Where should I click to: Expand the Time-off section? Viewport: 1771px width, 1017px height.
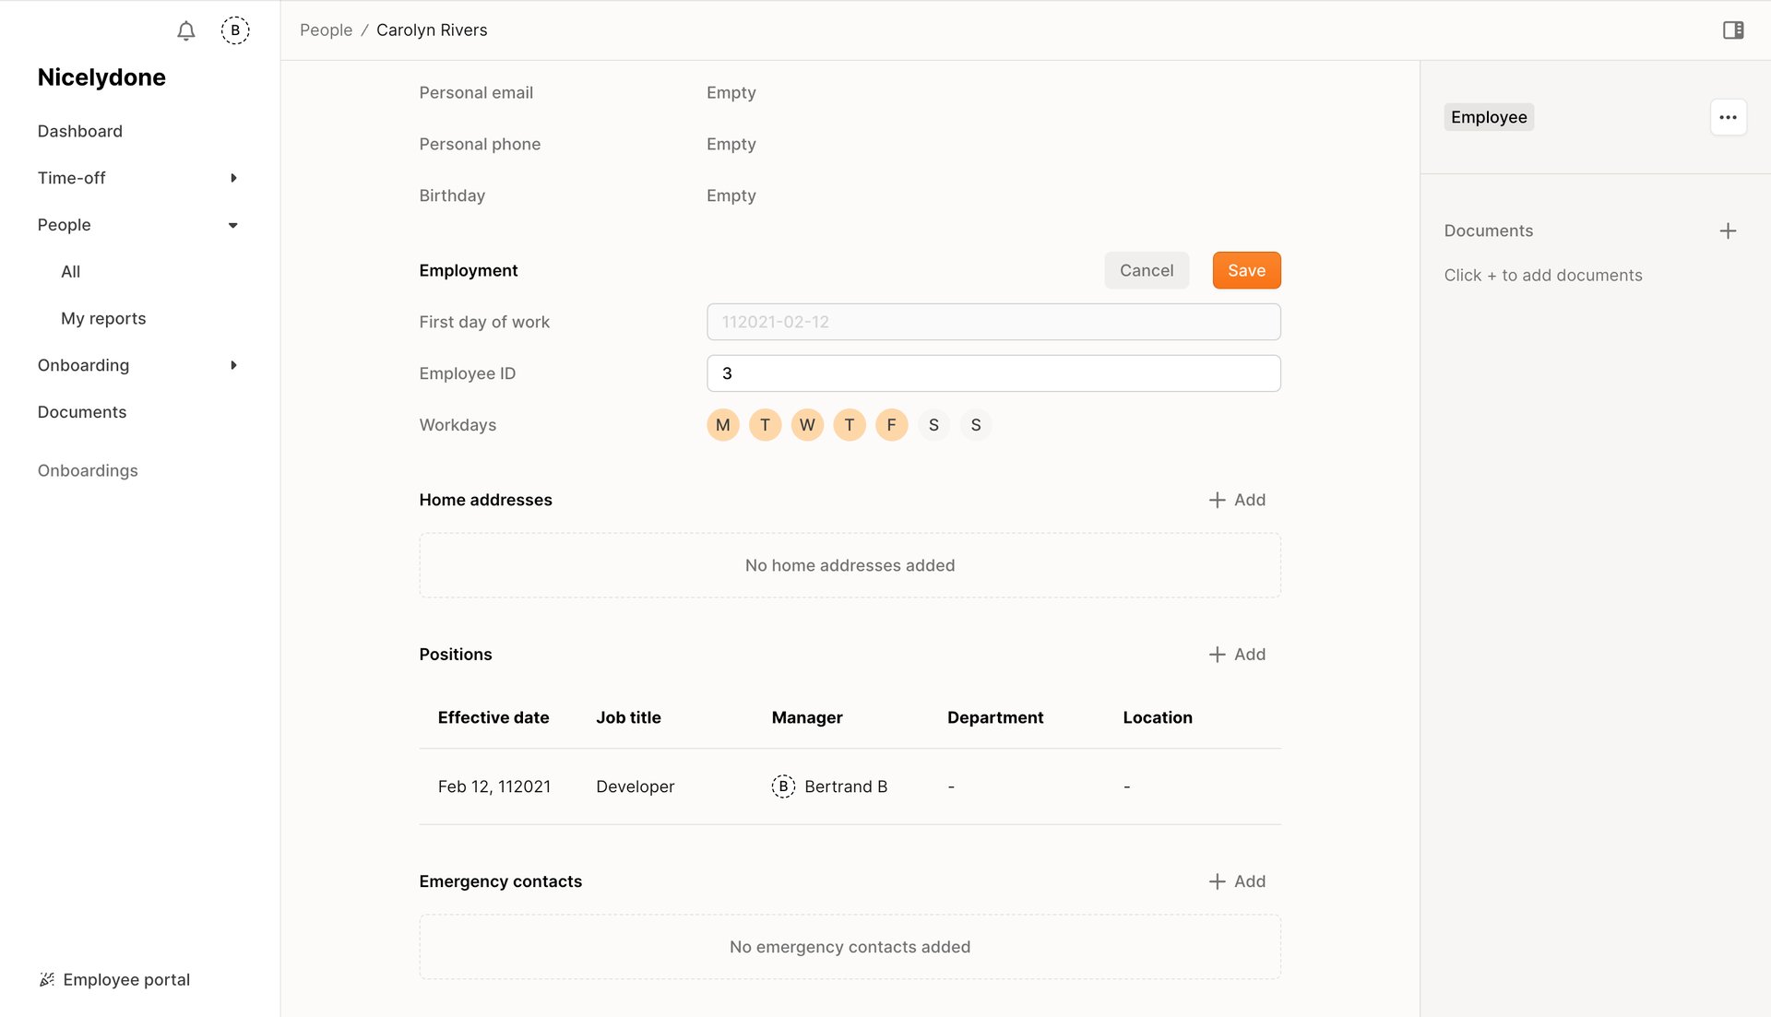pos(232,178)
